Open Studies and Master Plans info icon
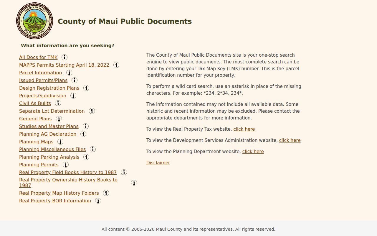This screenshot has width=377, height=236. tap(86, 126)
